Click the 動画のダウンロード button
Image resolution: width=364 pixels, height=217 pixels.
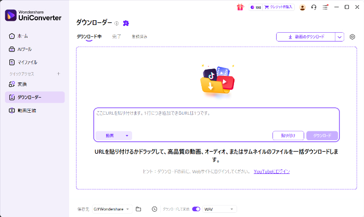(x=306, y=37)
